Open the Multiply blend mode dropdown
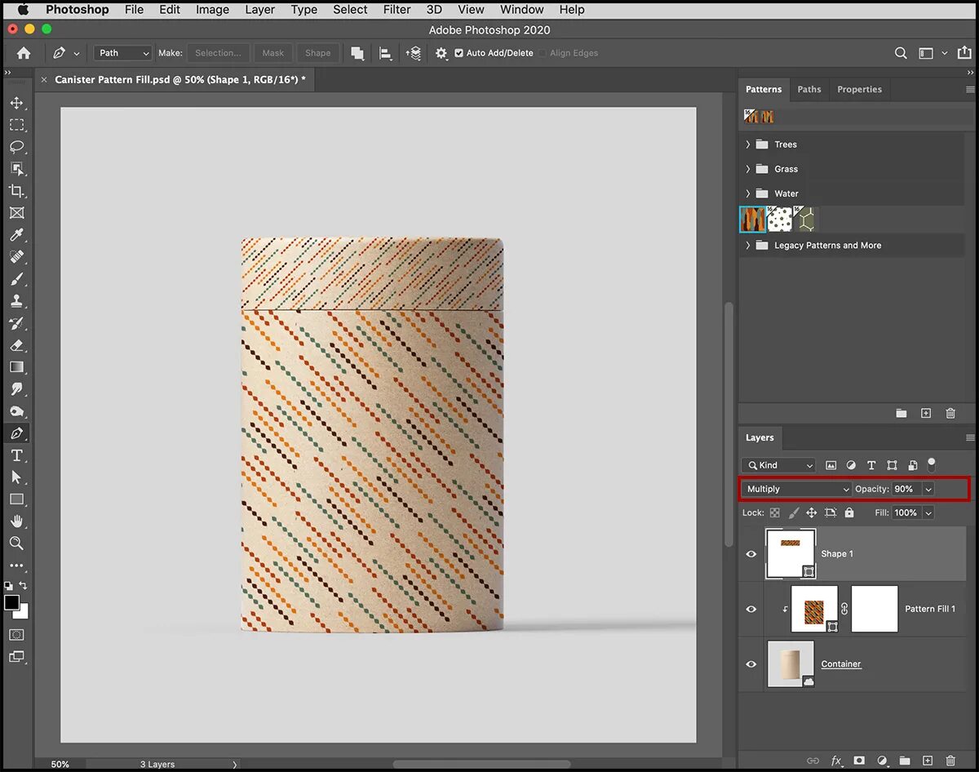Viewport: 979px width, 772px height. coord(796,489)
